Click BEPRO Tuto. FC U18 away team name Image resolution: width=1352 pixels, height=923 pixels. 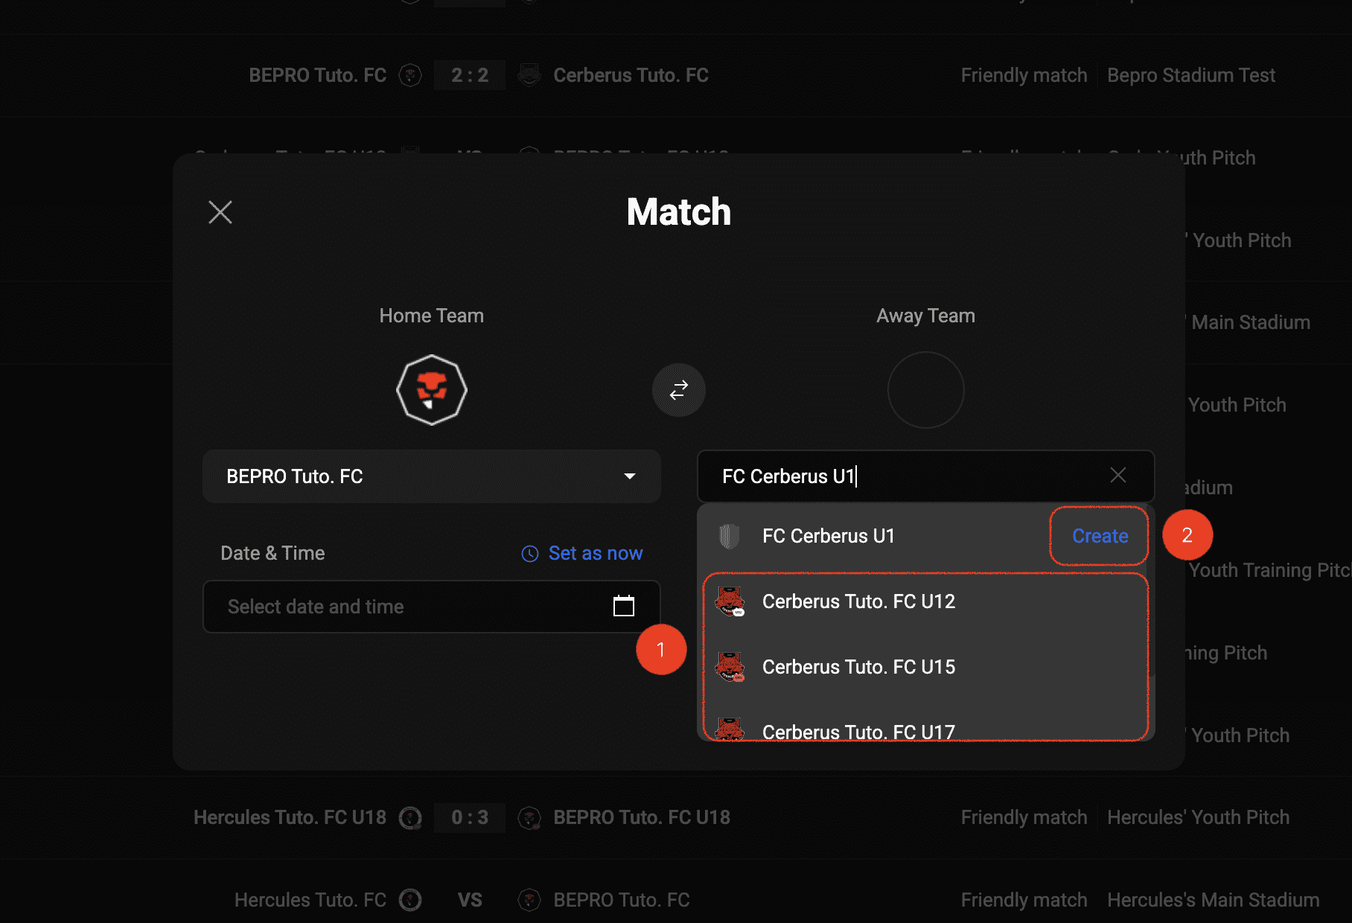[x=642, y=817]
